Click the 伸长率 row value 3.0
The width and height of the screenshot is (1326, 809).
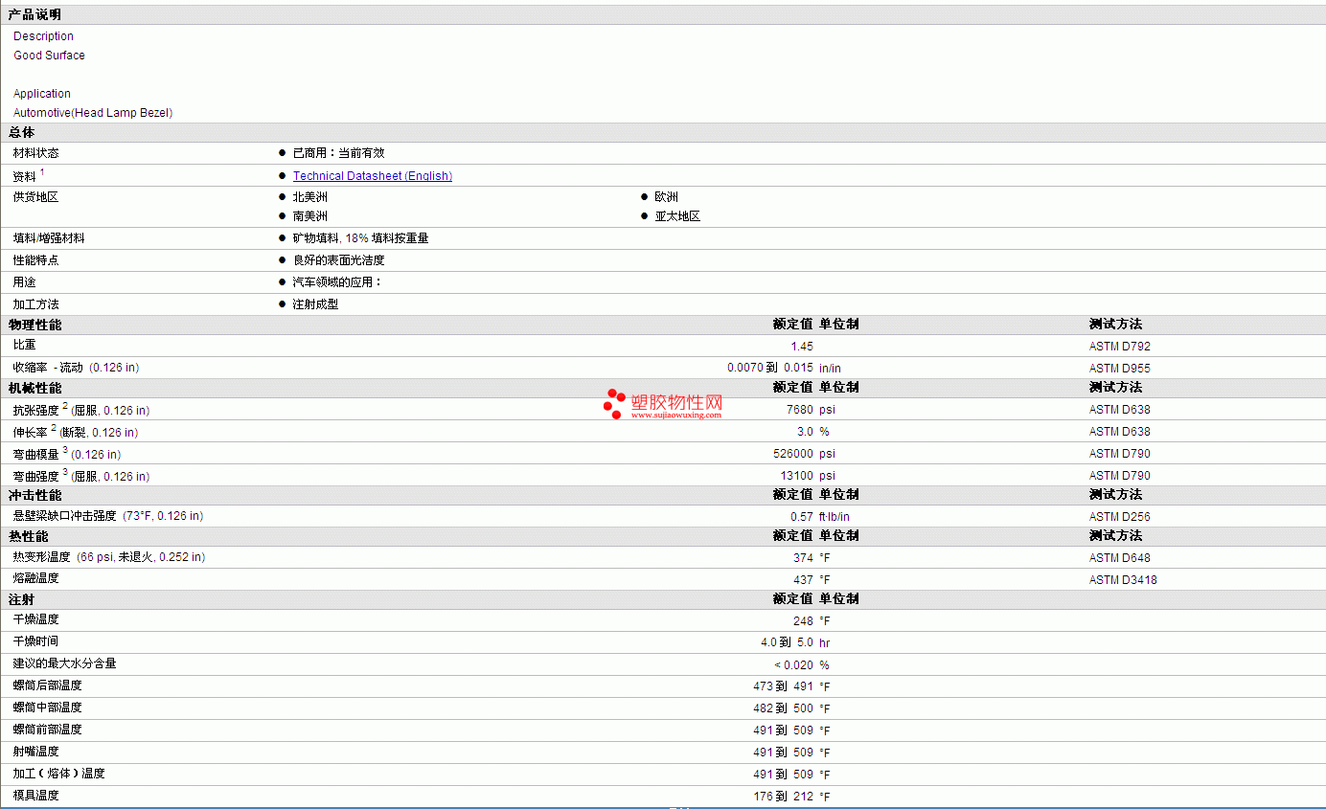(805, 432)
